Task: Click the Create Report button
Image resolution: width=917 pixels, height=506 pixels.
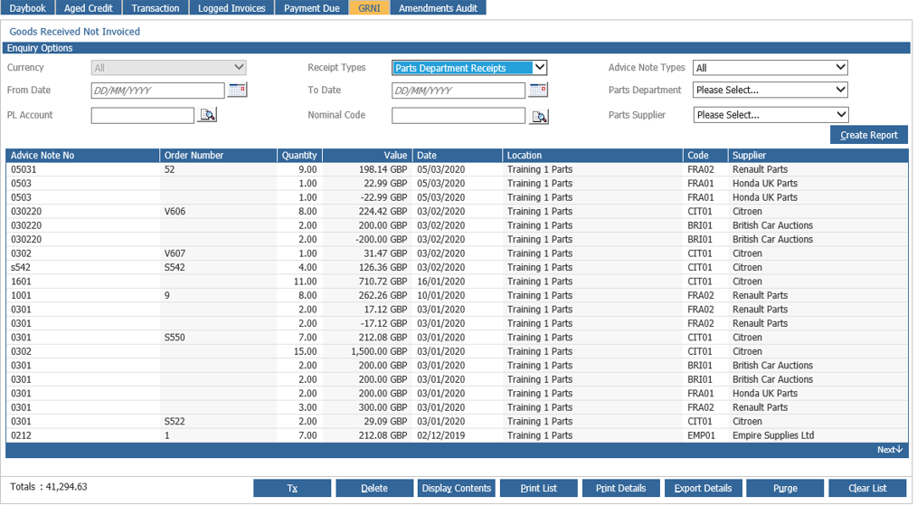Action: click(868, 135)
